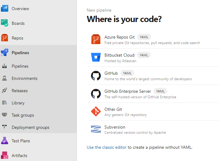Click the Boards icon
Viewport: 219px width, 161px height.
[5, 23]
